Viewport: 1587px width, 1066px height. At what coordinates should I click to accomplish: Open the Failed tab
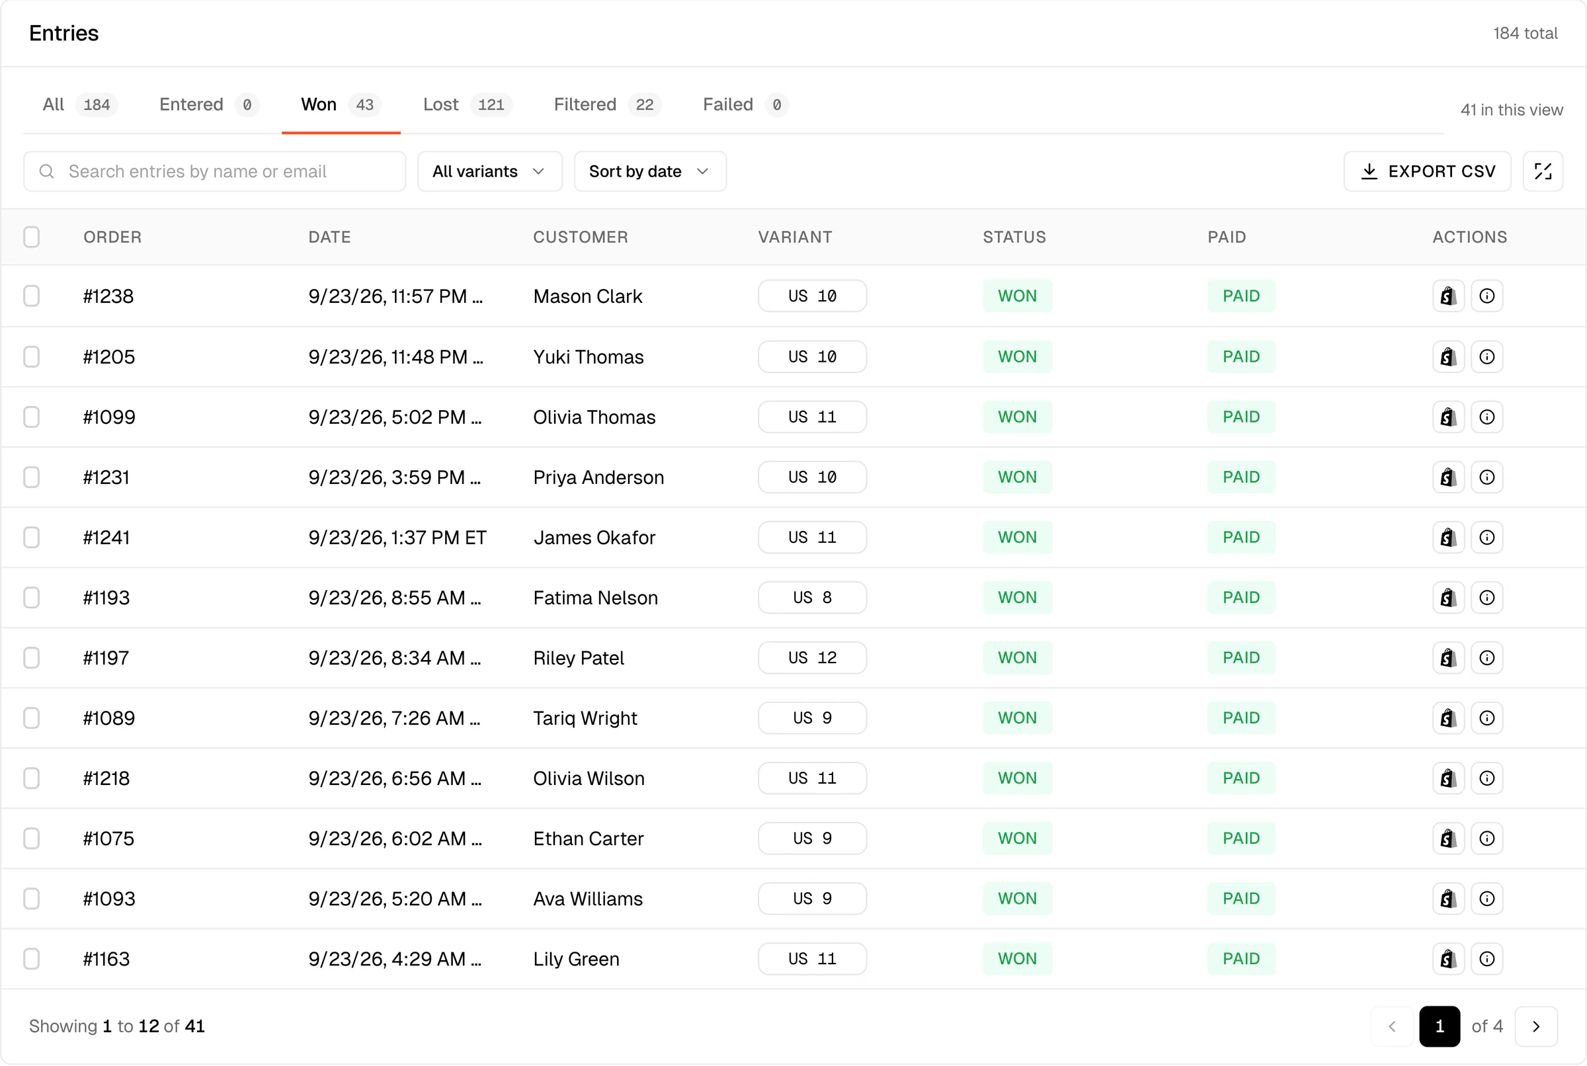[x=746, y=104]
